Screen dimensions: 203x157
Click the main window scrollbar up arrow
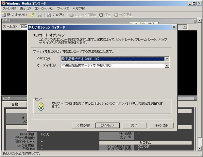pos(199,21)
